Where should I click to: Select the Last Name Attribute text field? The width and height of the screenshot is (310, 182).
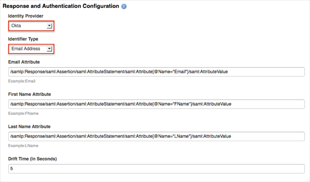[156, 136]
